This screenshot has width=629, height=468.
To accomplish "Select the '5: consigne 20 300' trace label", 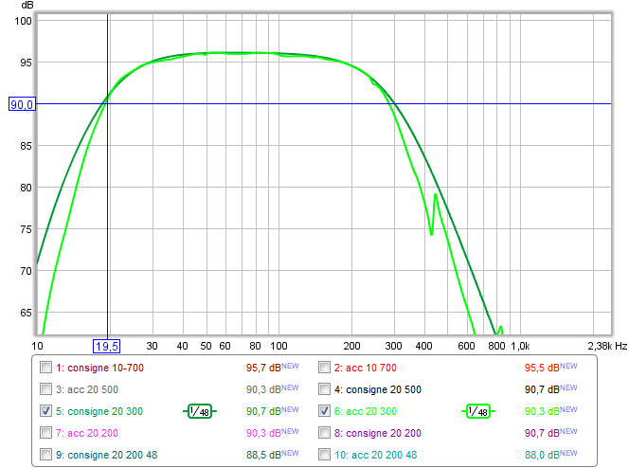I will click(x=99, y=411).
